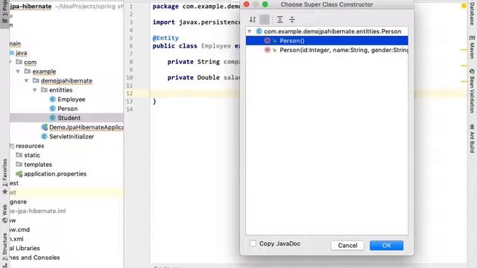The width and height of the screenshot is (477, 268).
Task: Click the Person() method icon
Action: 268,41
